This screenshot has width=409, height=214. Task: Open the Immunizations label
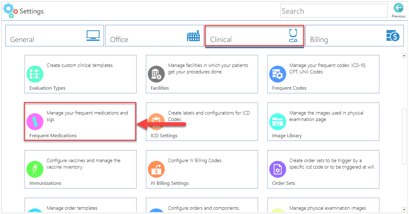click(x=45, y=183)
